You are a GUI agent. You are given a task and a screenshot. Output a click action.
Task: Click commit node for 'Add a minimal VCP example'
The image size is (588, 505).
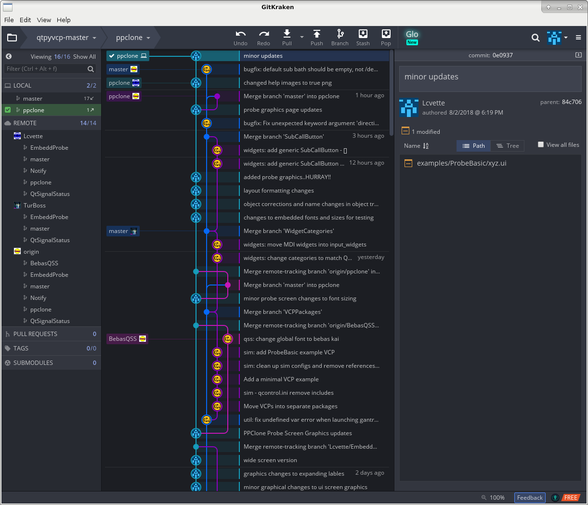tap(217, 379)
